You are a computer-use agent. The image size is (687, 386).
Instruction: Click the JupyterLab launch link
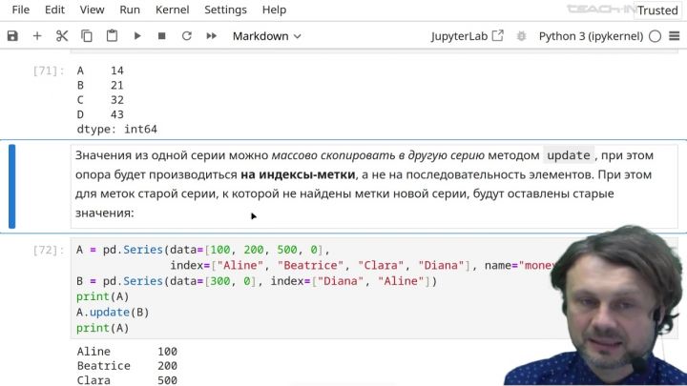pyautogui.click(x=468, y=36)
